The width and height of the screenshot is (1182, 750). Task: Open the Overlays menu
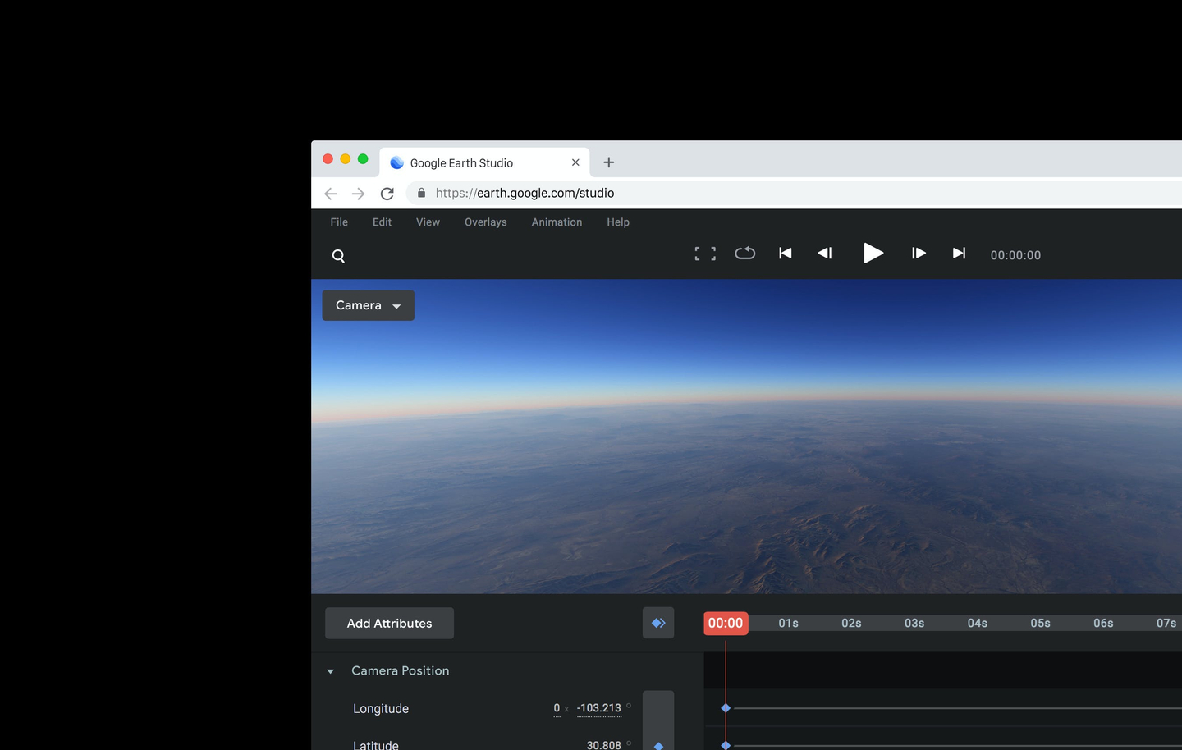pos(485,222)
